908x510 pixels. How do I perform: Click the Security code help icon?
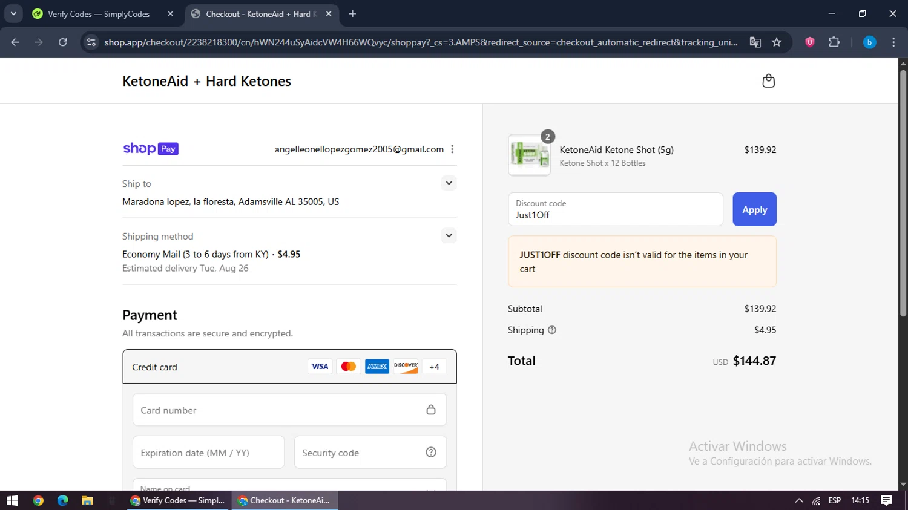[x=431, y=452]
